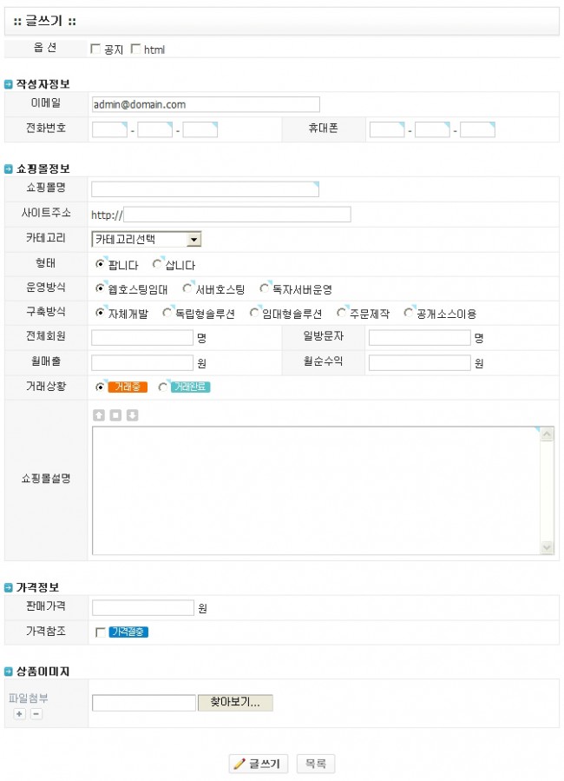Click the textarea scrollbar down arrow
This screenshot has height=781, width=564.
(548, 547)
